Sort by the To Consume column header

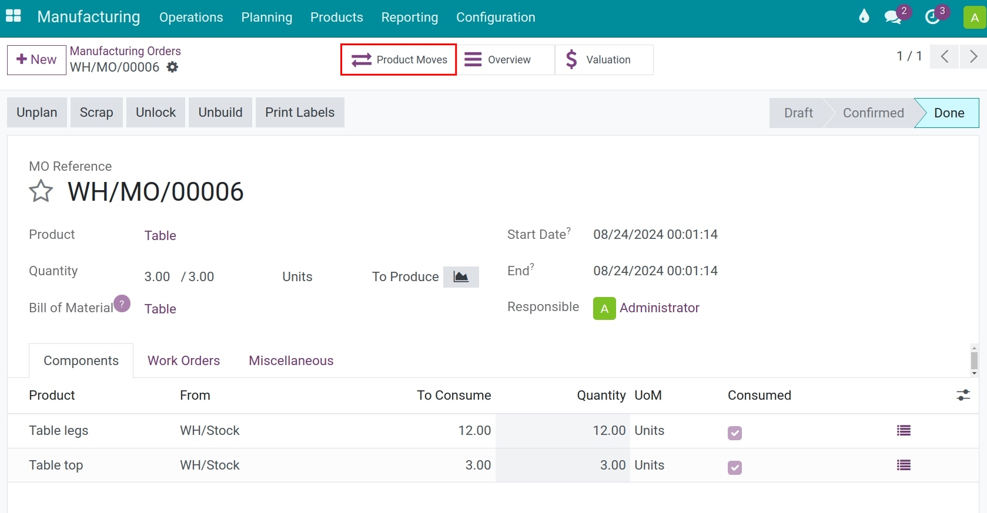tap(454, 396)
